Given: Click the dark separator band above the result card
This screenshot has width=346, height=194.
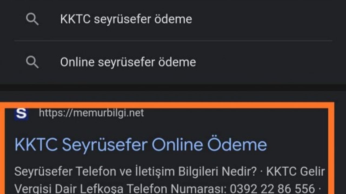Looking at the screenshot, I should point(173,88).
